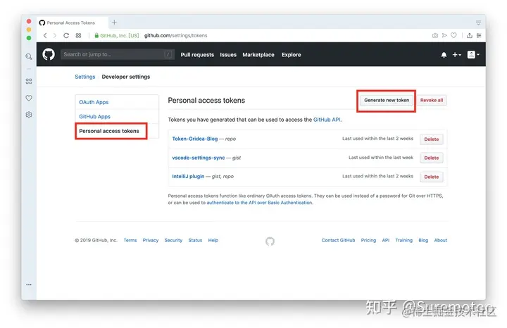Image resolution: width=507 pixels, height=328 pixels.
Task: Delete the vscode-settings-sync token
Action: 432,158
